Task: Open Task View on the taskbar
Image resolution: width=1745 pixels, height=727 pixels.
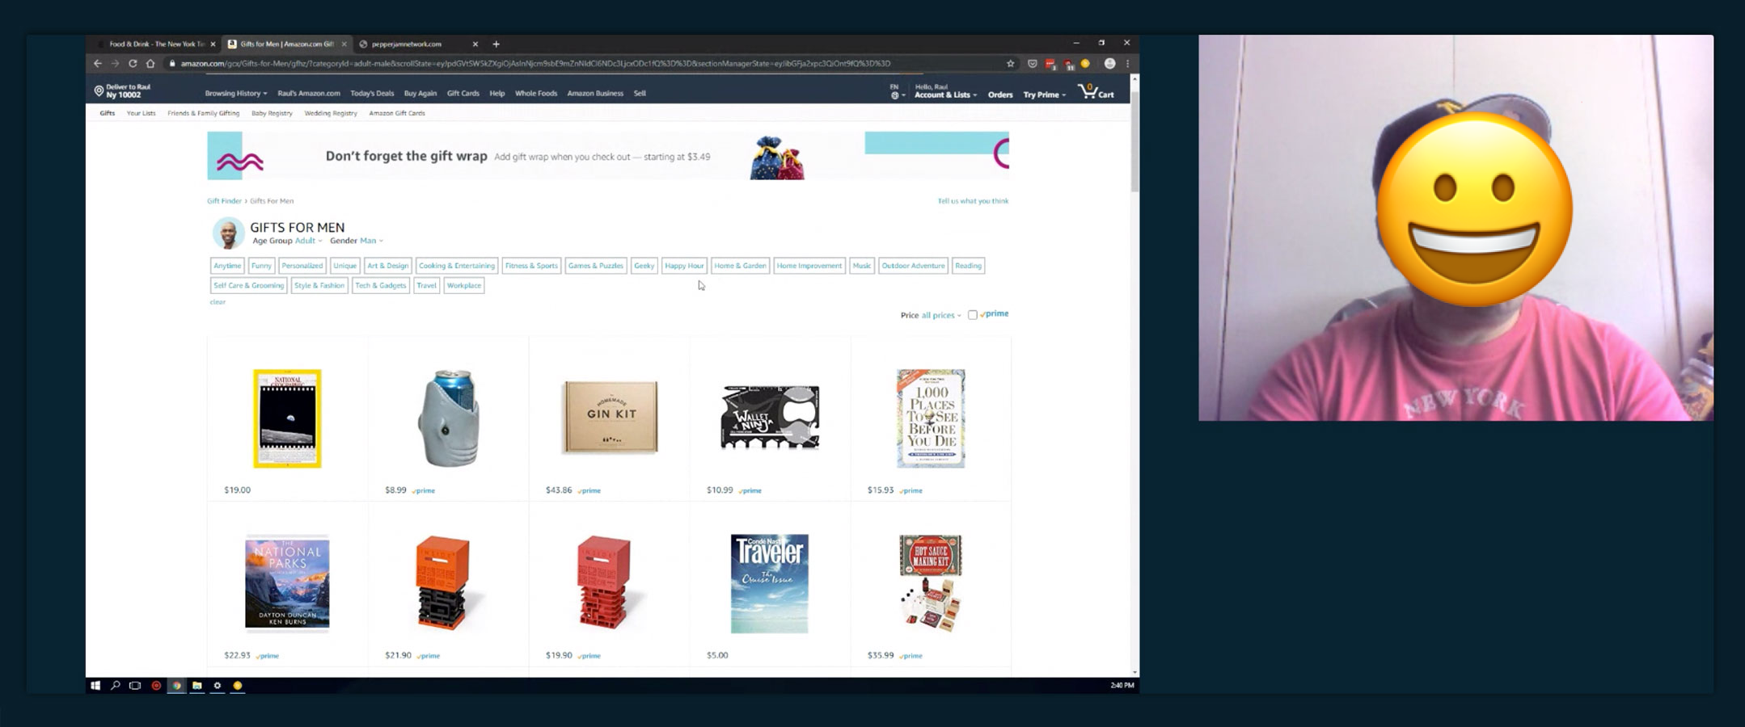Action: (135, 686)
